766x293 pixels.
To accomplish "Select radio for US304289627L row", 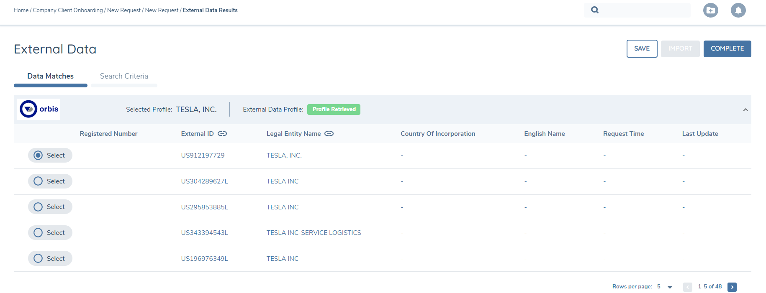I will (x=38, y=181).
